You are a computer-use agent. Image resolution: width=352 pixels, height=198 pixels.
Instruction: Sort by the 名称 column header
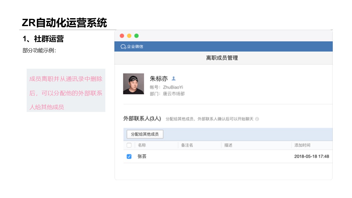[142, 145]
